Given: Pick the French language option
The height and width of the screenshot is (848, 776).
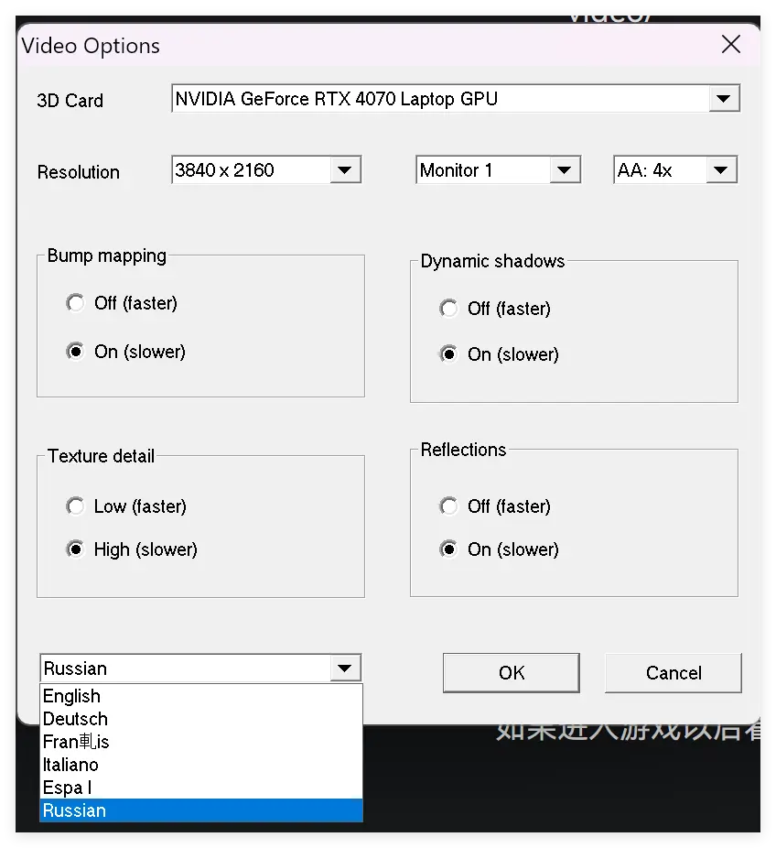Looking at the screenshot, I should click(201, 742).
